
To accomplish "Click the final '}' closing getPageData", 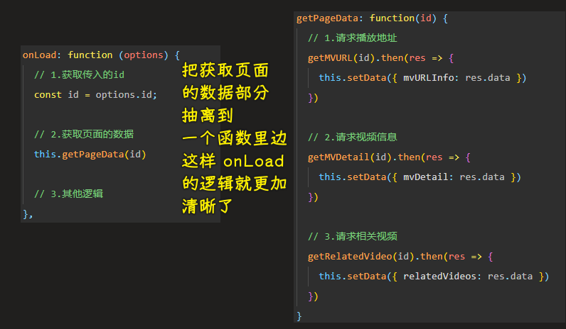I will [299, 316].
